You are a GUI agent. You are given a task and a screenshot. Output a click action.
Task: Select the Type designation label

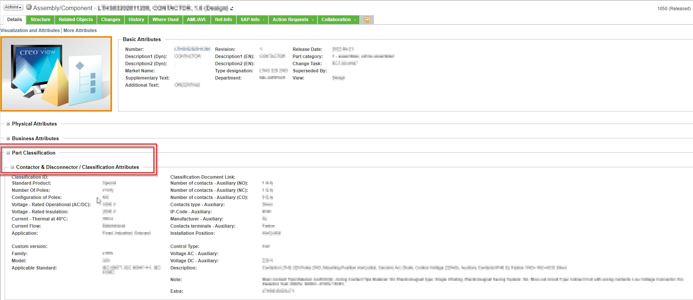(234, 71)
